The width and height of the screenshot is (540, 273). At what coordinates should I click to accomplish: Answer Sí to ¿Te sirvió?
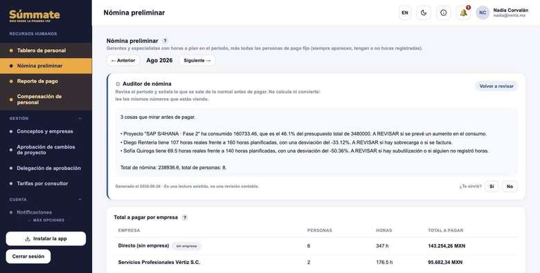click(492, 187)
